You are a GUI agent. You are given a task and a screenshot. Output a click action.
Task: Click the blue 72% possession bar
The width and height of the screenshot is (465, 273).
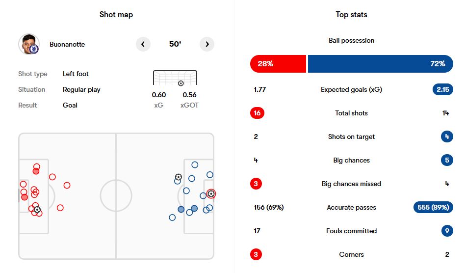(380, 64)
